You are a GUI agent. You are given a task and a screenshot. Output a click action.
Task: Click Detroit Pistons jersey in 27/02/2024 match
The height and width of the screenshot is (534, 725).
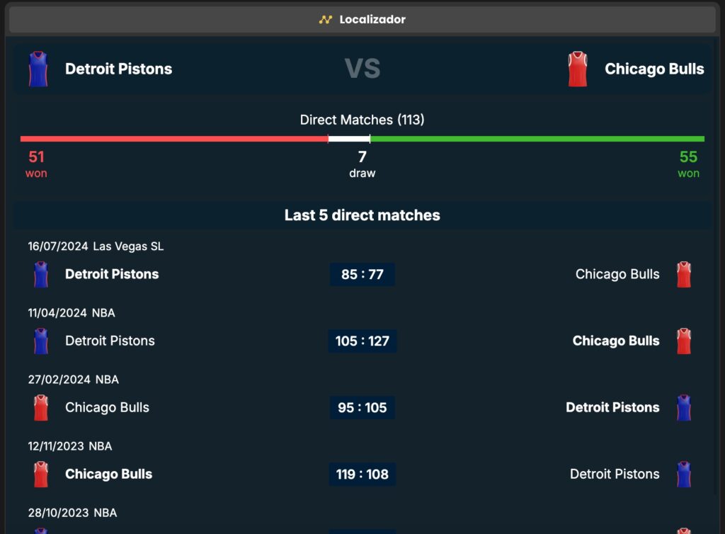coord(683,407)
